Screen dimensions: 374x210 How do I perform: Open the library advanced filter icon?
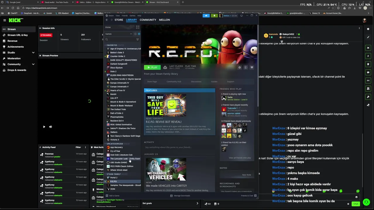tap(138, 39)
